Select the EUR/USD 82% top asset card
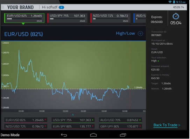Screen dimensions: 190x139 coord(24,18)
